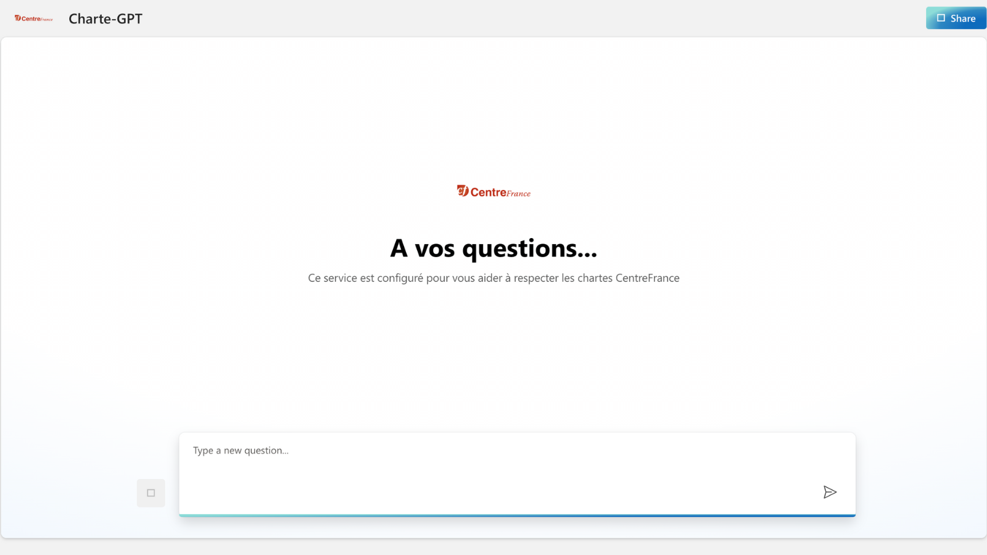The image size is (987, 555).
Task: Click the Charte-GPT title
Action: tap(105, 18)
